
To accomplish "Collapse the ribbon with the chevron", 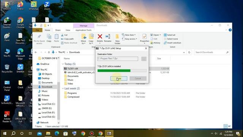I will pos(226,30).
